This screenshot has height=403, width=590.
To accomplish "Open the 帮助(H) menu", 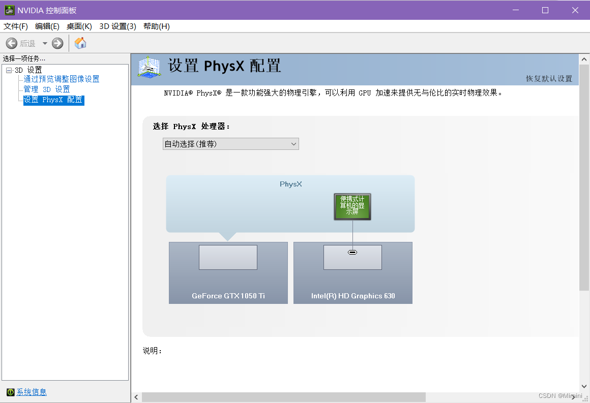I will (157, 26).
